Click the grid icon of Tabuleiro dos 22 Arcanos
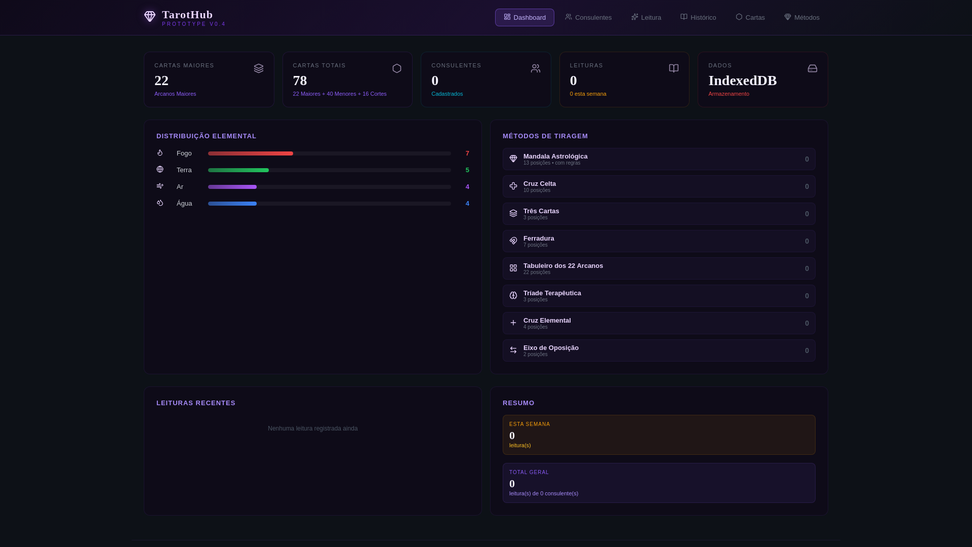This screenshot has width=972, height=547. pyautogui.click(x=513, y=268)
